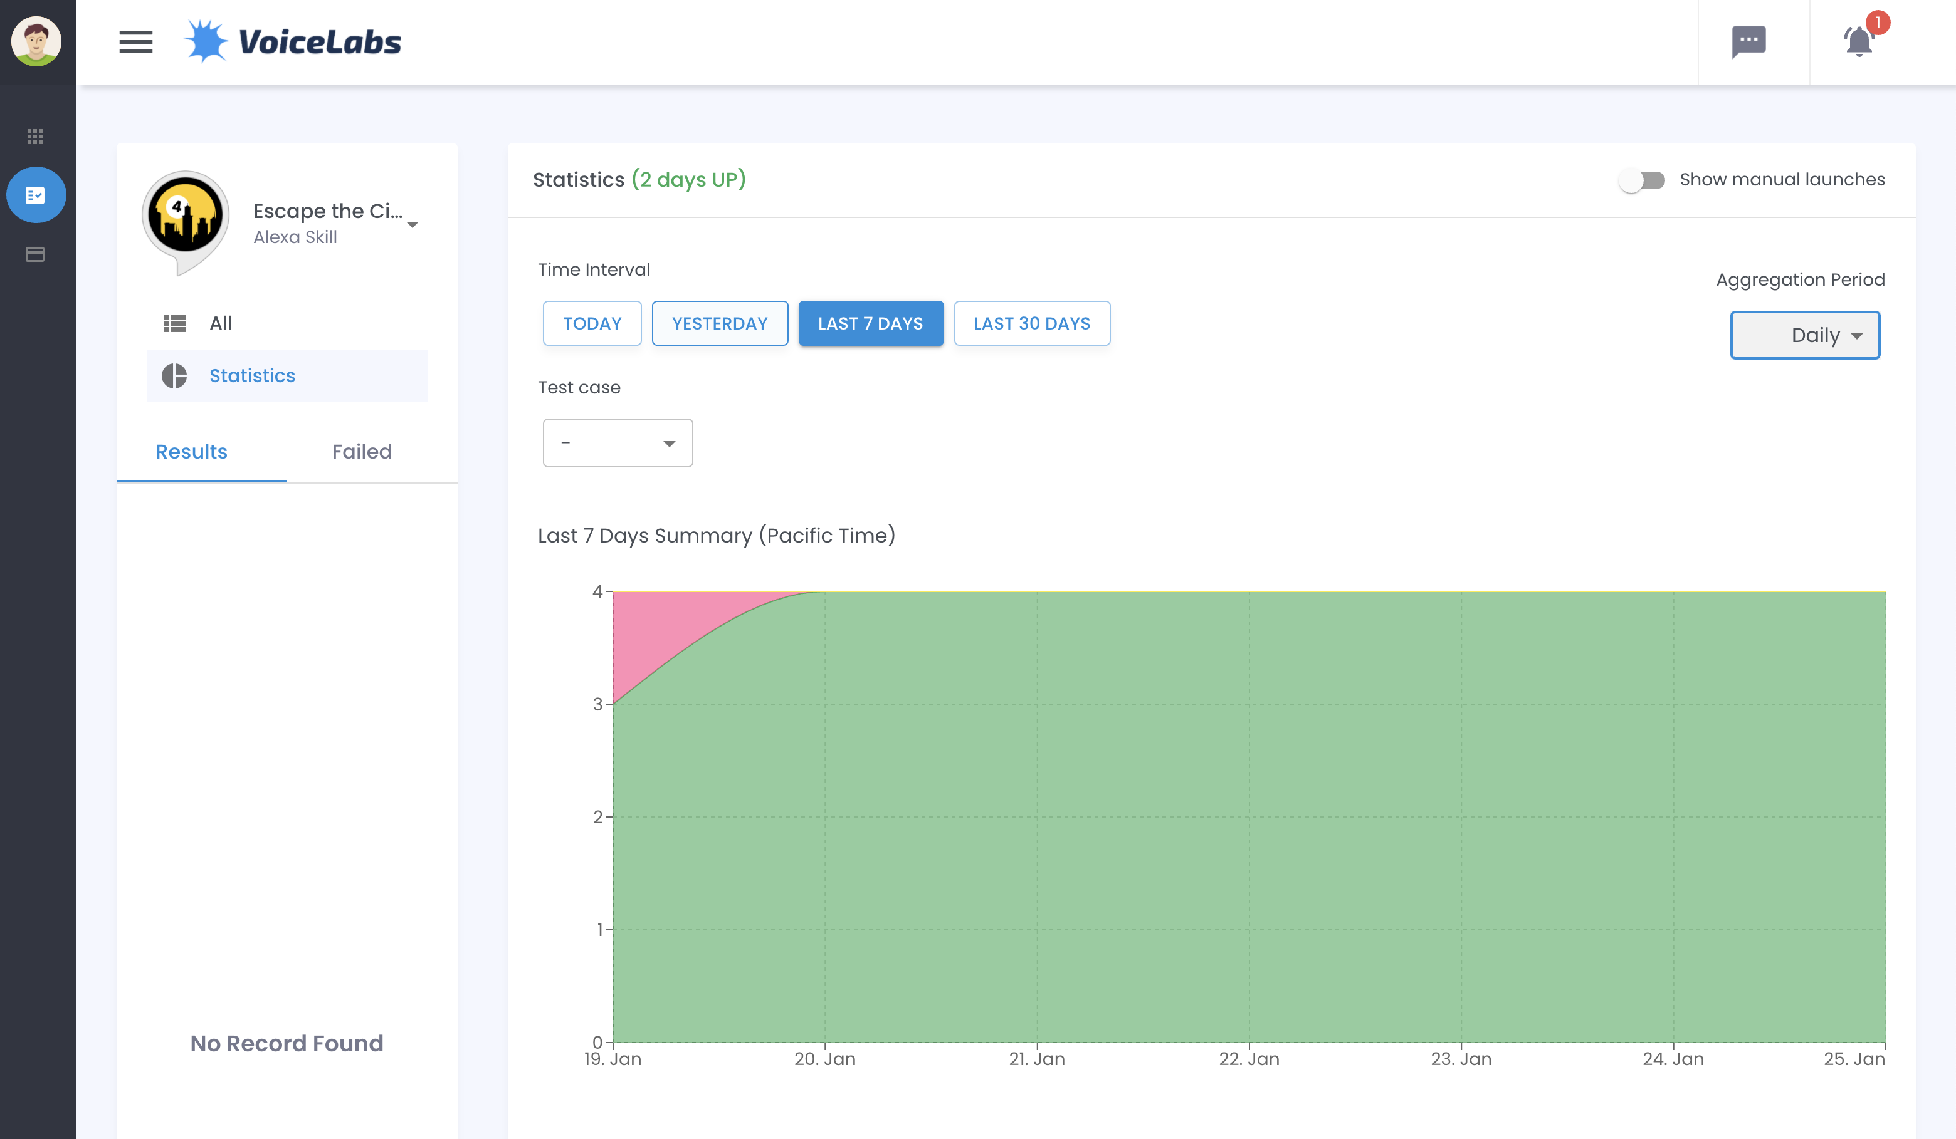
Task: Open the hamburger navigation menu
Action: coord(135,42)
